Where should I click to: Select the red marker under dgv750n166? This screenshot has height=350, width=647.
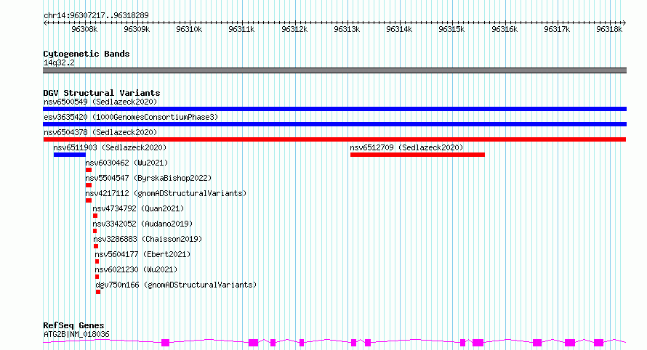click(98, 292)
